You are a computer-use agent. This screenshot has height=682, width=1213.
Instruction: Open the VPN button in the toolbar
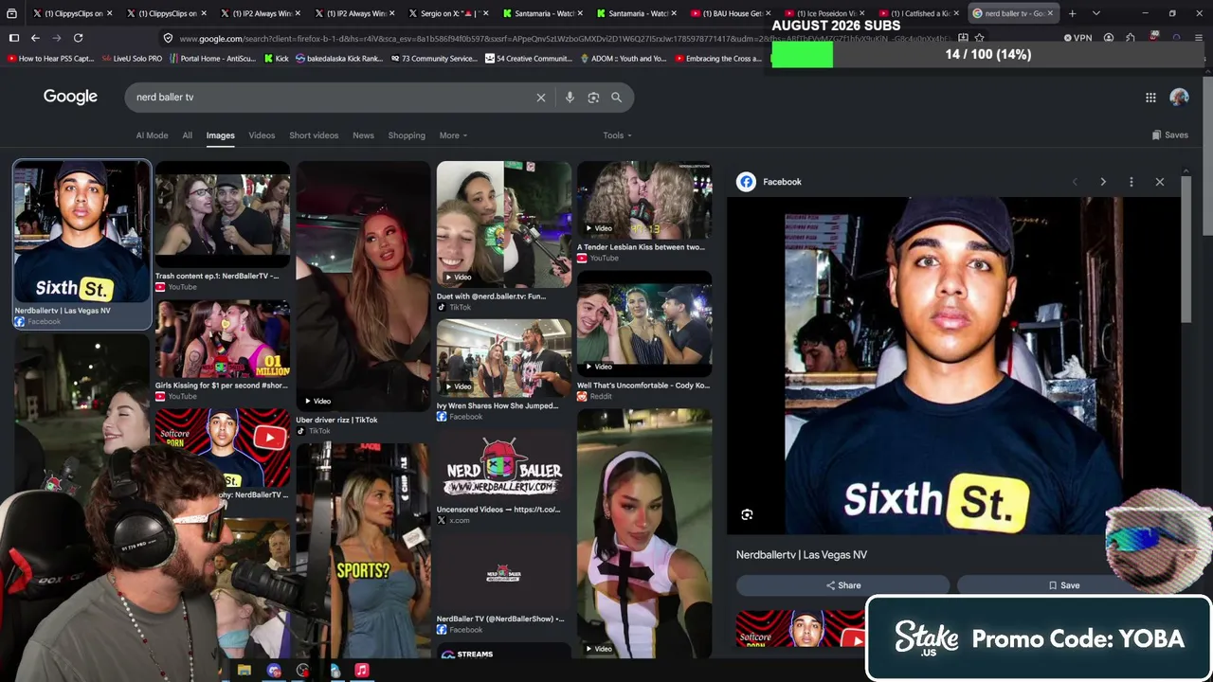click(1077, 38)
